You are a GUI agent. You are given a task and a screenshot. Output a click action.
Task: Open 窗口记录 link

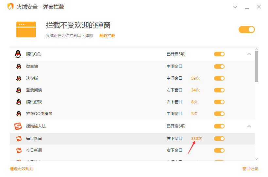point(250,169)
